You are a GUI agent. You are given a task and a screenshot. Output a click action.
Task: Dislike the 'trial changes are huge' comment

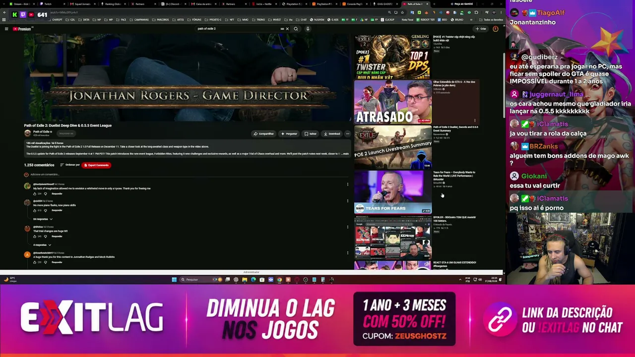45,236
